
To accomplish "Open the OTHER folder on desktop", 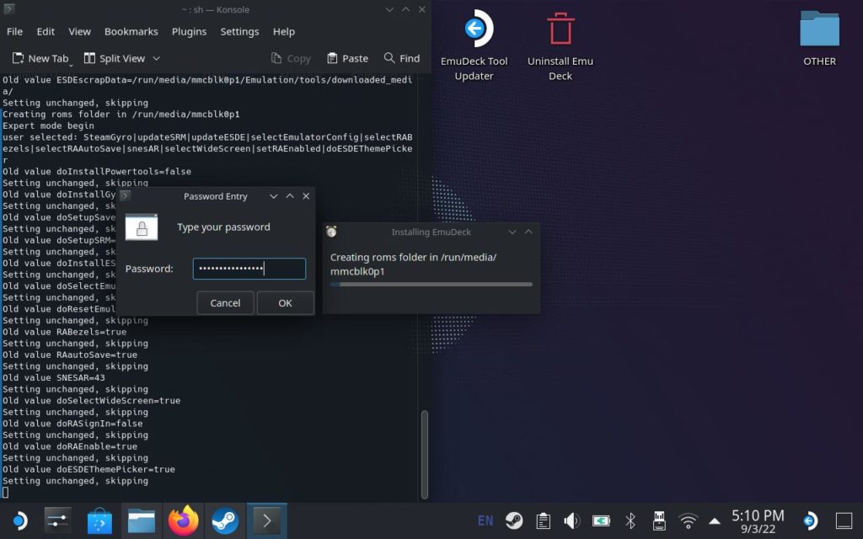I will [819, 39].
